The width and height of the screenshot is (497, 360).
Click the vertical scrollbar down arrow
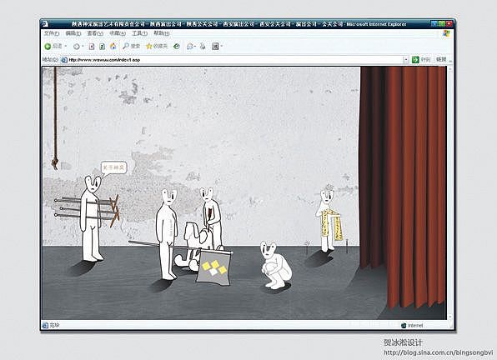click(x=450, y=317)
